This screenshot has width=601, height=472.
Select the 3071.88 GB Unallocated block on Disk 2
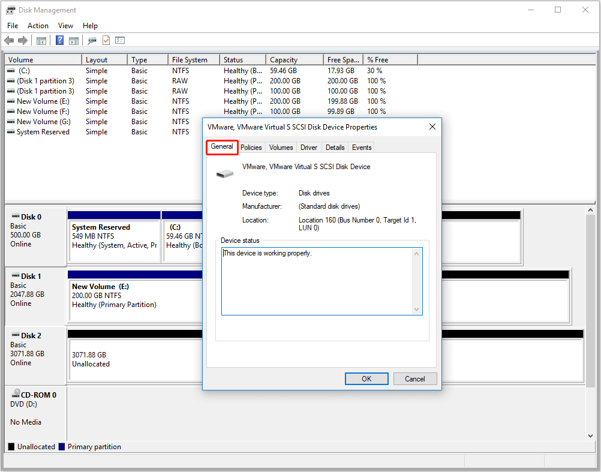[x=136, y=355]
